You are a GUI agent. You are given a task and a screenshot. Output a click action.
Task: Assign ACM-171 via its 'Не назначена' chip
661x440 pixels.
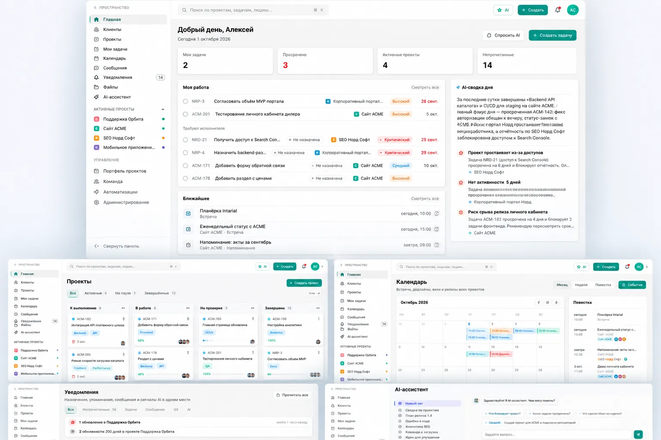point(327,165)
